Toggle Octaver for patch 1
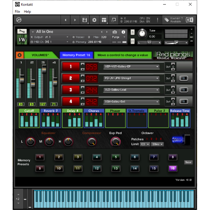Screen dimensions: 210x210 [147, 139]
